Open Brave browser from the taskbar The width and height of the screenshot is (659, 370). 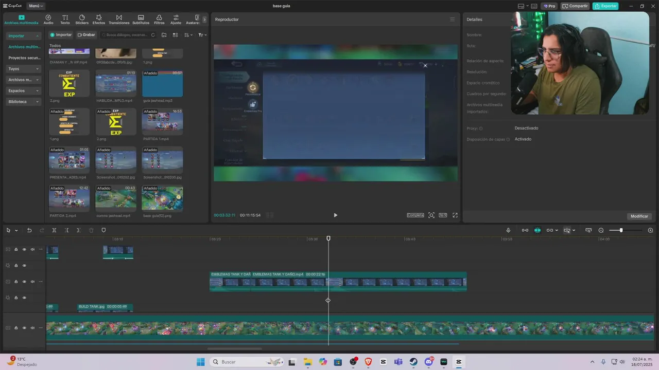point(368,362)
